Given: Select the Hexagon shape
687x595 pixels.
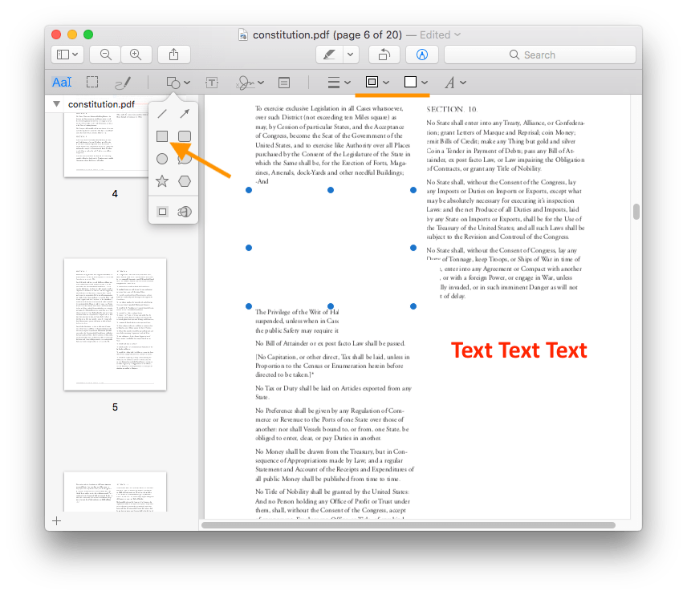Looking at the screenshot, I should [x=185, y=180].
